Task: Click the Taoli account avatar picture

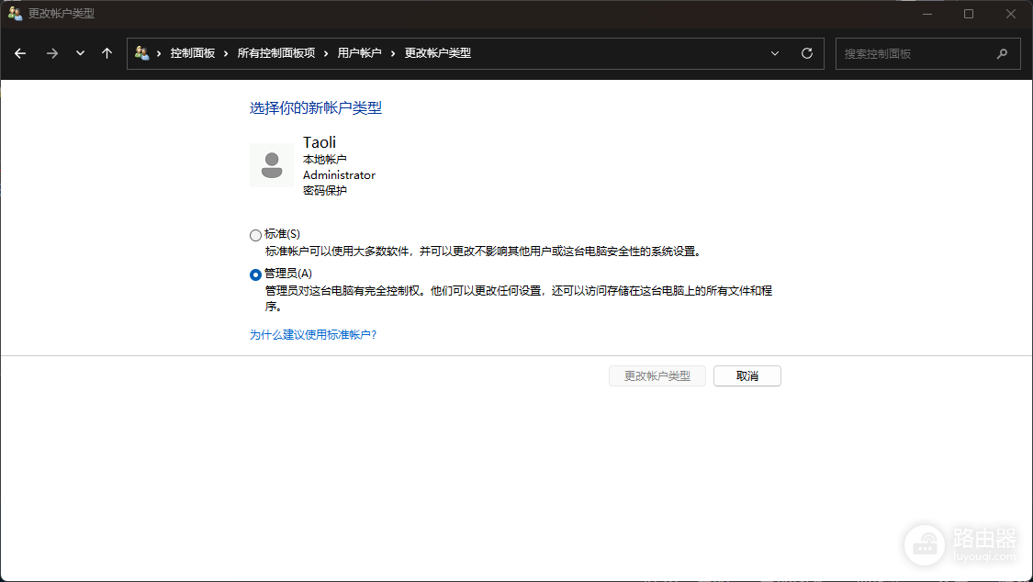Action: [272, 165]
